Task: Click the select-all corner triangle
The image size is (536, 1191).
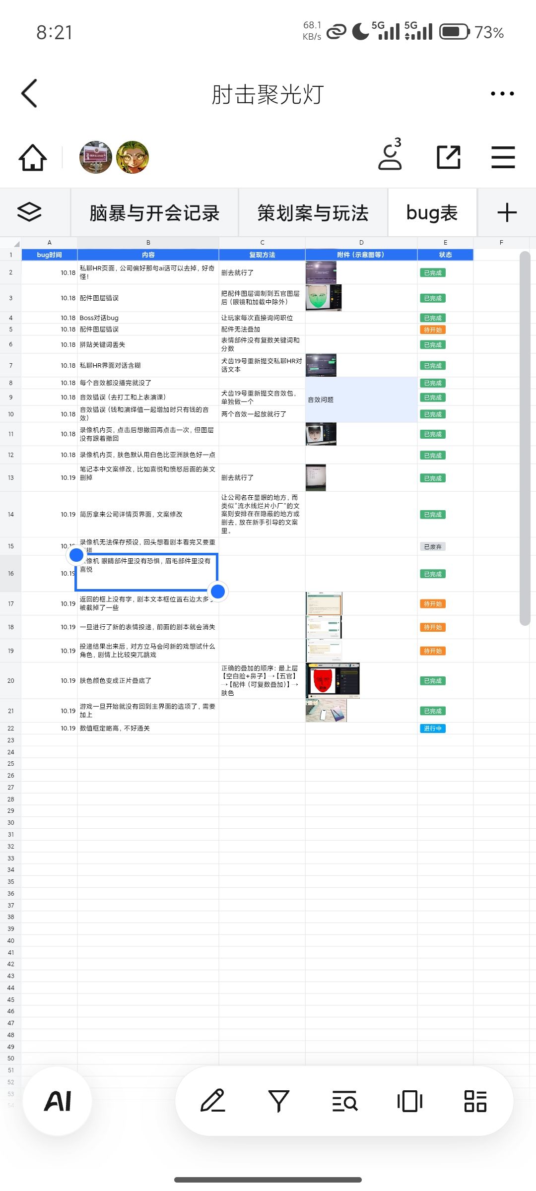Action: [x=16, y=244]
